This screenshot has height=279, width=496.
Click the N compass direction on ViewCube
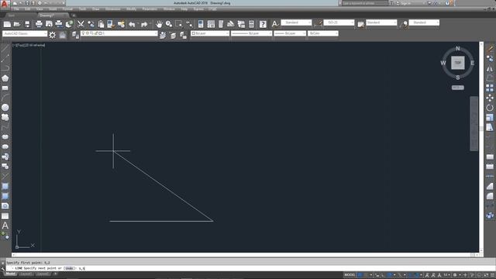[x=458, y=48]
